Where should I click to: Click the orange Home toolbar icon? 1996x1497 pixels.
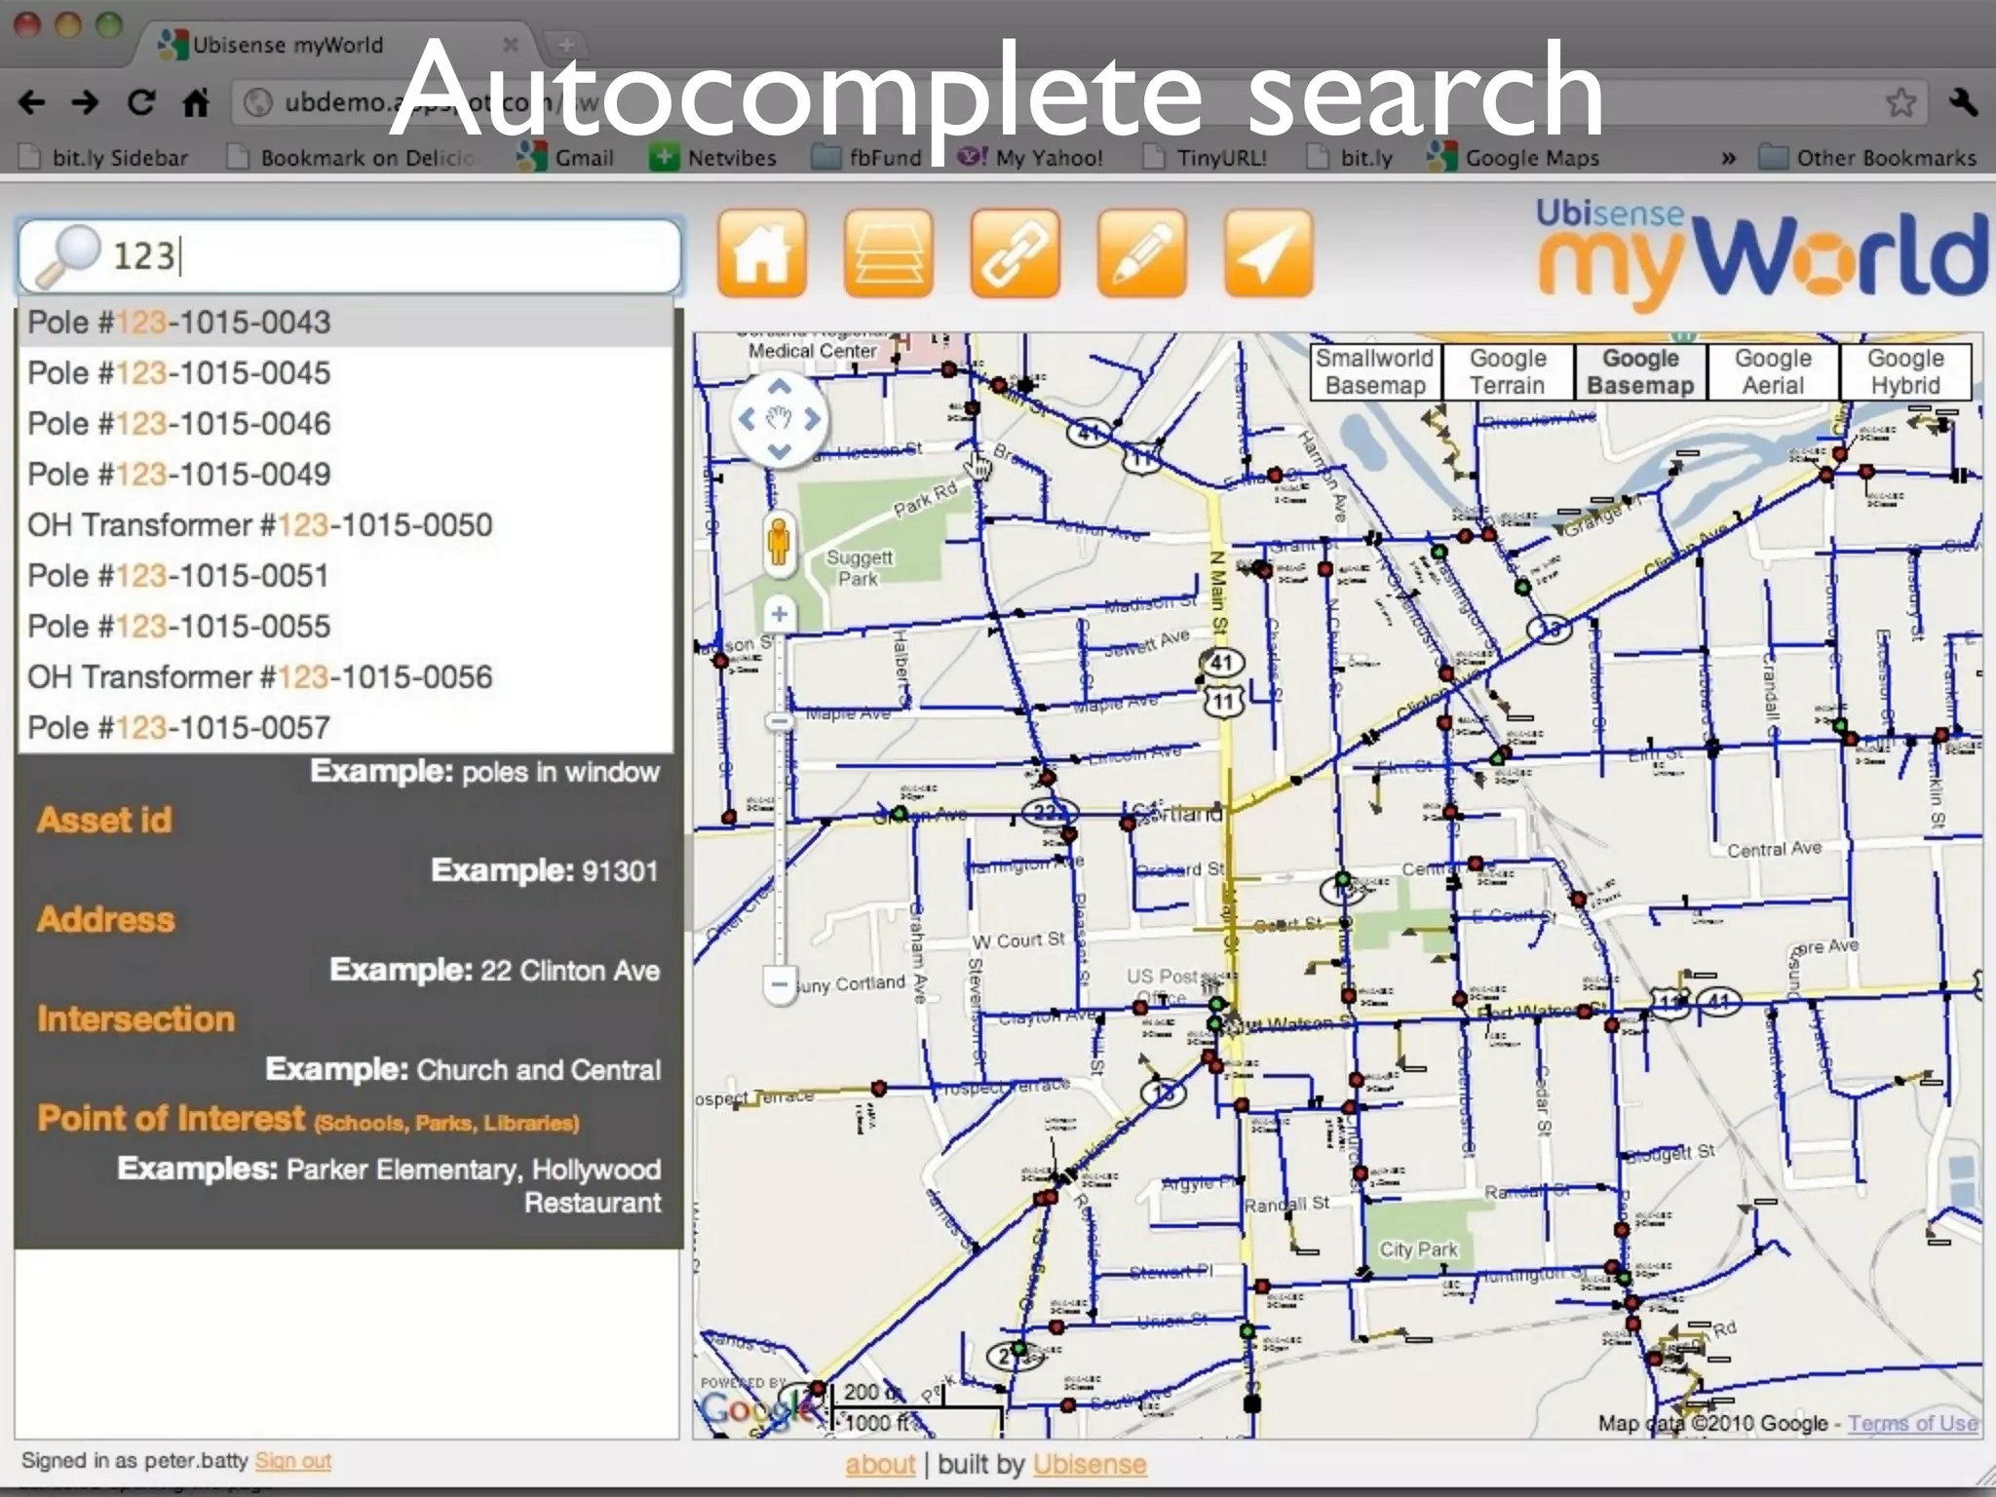pyautogui.click(x=762, y=253)
